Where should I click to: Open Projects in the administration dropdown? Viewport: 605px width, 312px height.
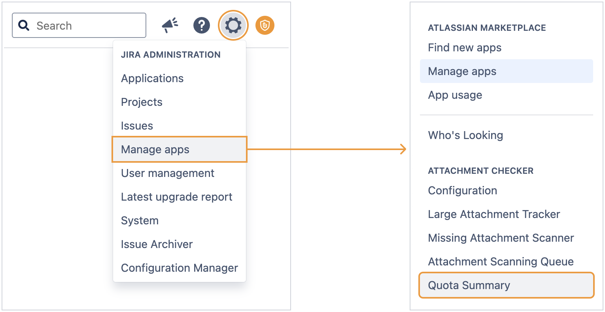[x=142, y=102]
